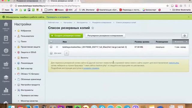Click the Инструменты tools icon
192x108 pixels.
tap(19, 90)
